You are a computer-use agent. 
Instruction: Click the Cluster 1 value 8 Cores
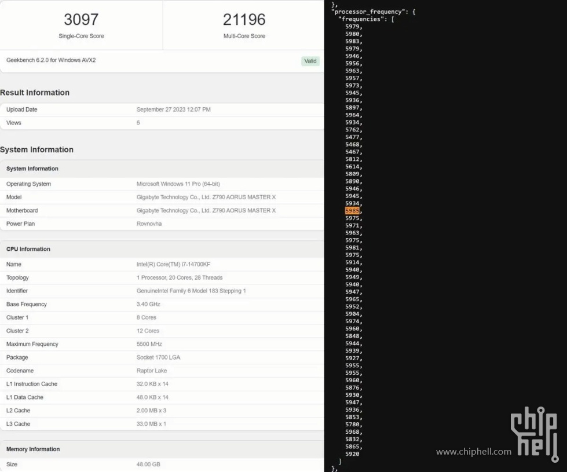(x=147, y=317)
